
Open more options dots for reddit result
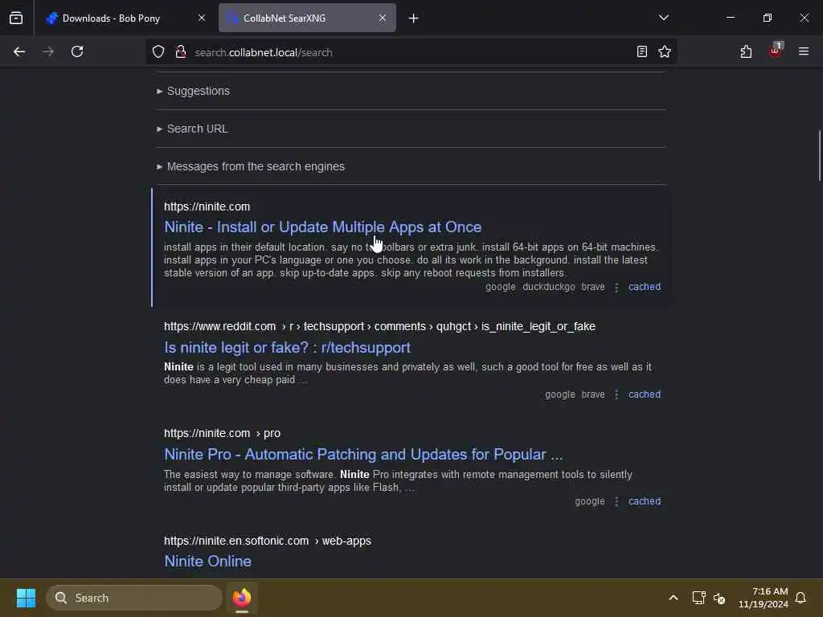[x=616, y=394]
